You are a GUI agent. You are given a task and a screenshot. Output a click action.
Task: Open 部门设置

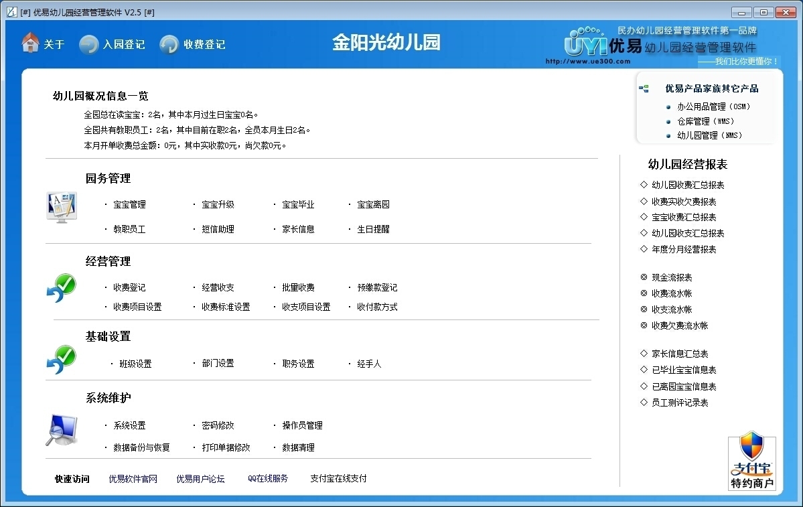pos(218,363)
